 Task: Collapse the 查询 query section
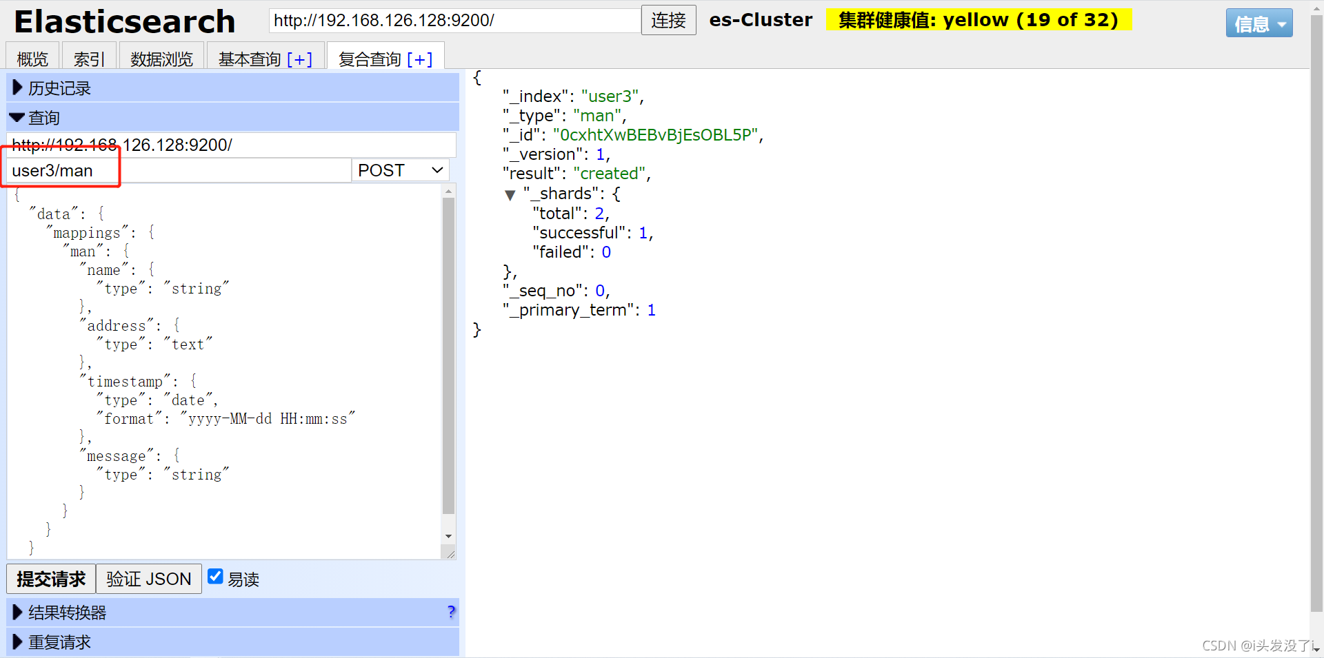pos(233,118)
